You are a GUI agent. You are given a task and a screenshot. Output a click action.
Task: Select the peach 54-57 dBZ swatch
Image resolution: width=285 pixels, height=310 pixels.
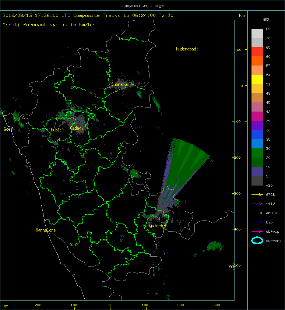257,70
